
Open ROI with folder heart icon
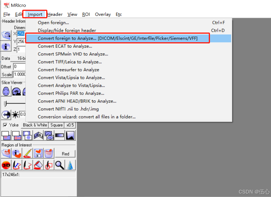(6, 153)
